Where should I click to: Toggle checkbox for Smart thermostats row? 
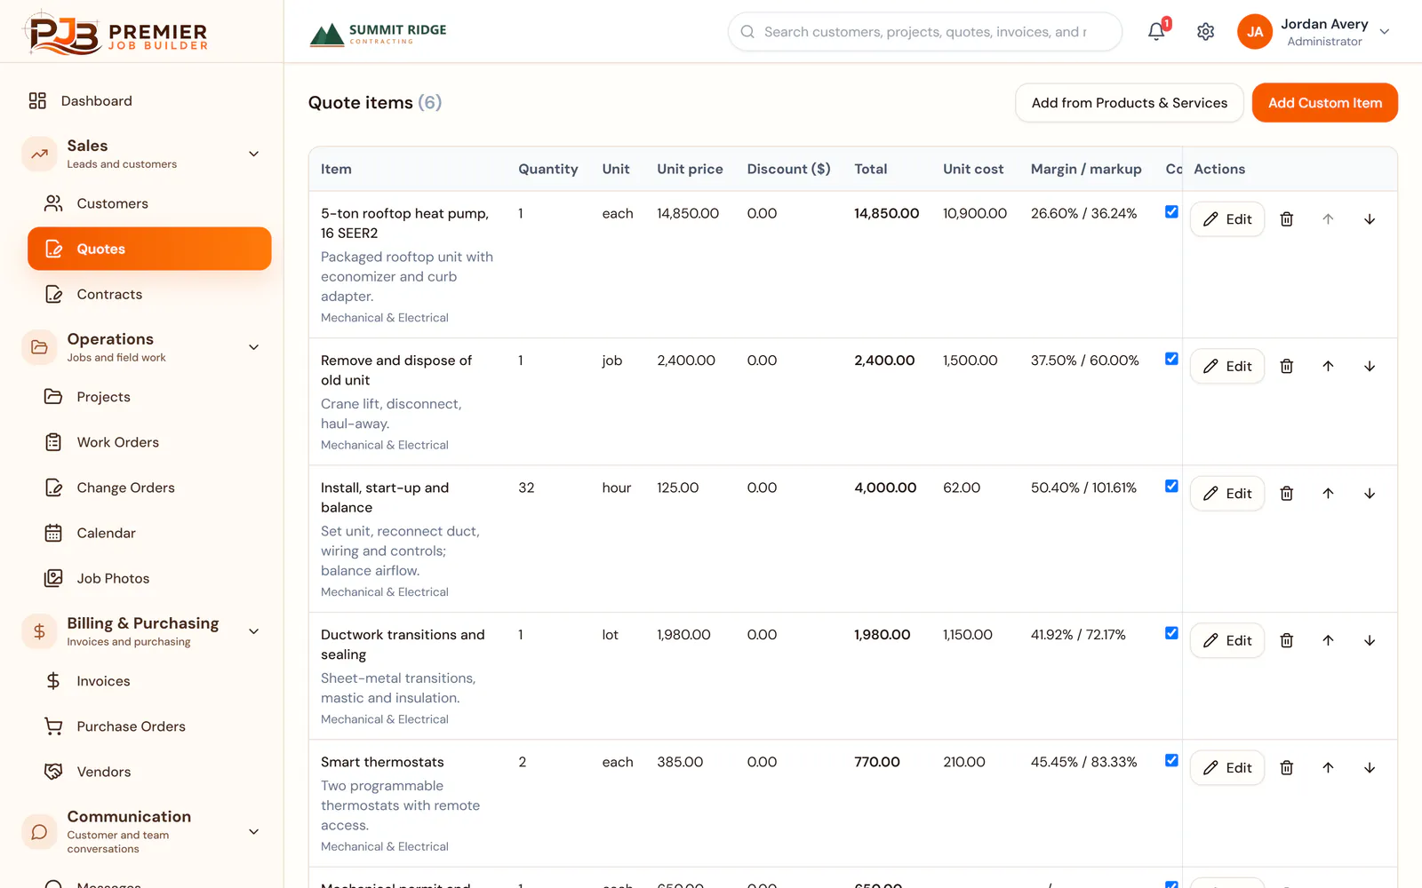pos(1171,761)
